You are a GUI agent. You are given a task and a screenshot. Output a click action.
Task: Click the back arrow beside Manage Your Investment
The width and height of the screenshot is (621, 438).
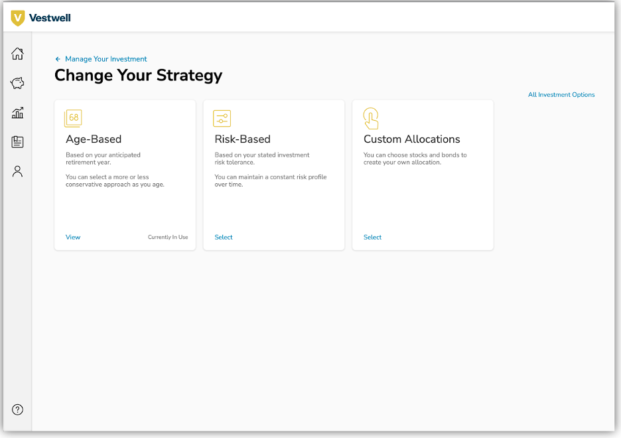click(x=58, y=59)
